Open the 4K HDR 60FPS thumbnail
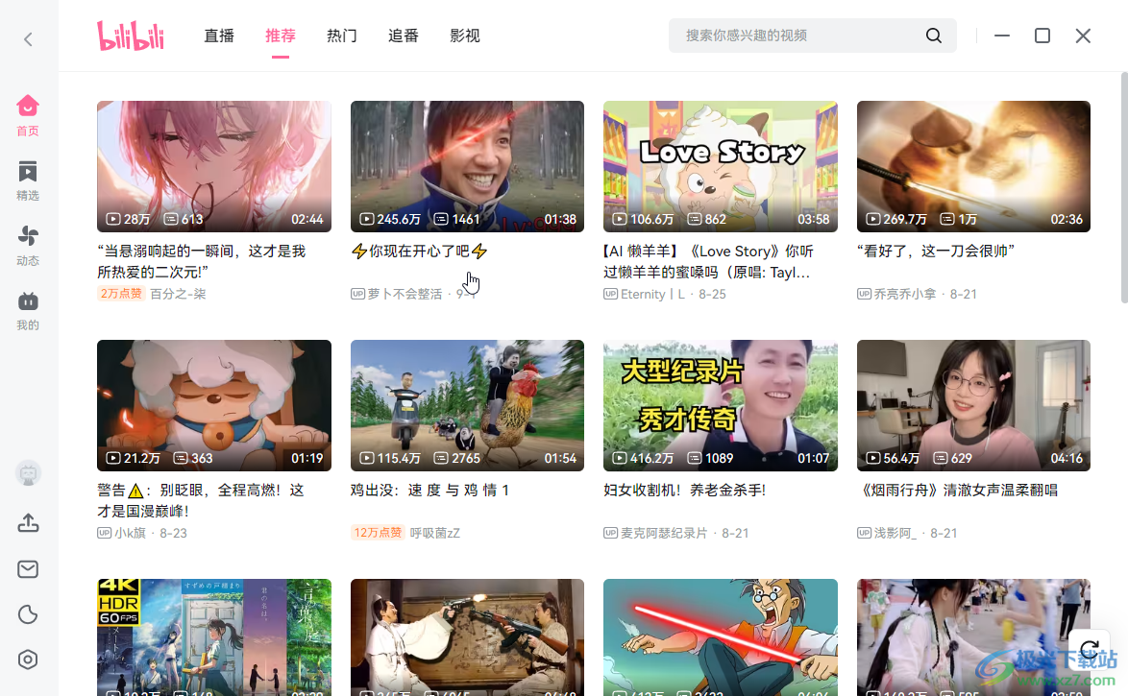The width and height of the screenshot is (1128, 696). coord(214,637)
